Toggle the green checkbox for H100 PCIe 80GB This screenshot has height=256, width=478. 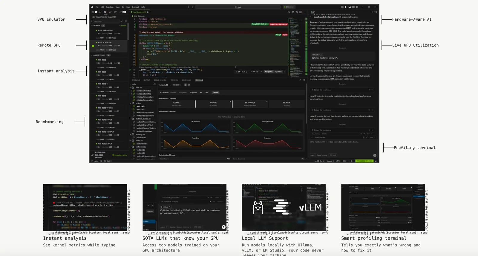tap(93, 46)
